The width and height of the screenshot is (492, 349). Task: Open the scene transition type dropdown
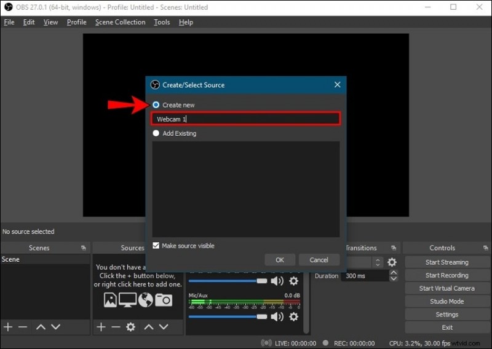tap(378, 262)
